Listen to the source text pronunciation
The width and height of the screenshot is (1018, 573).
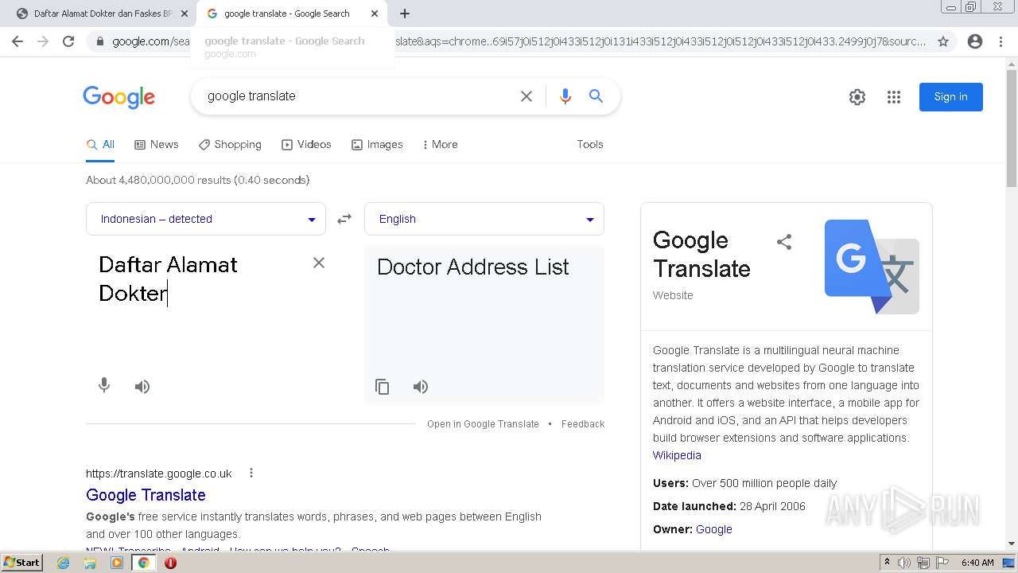coord(142,387)
